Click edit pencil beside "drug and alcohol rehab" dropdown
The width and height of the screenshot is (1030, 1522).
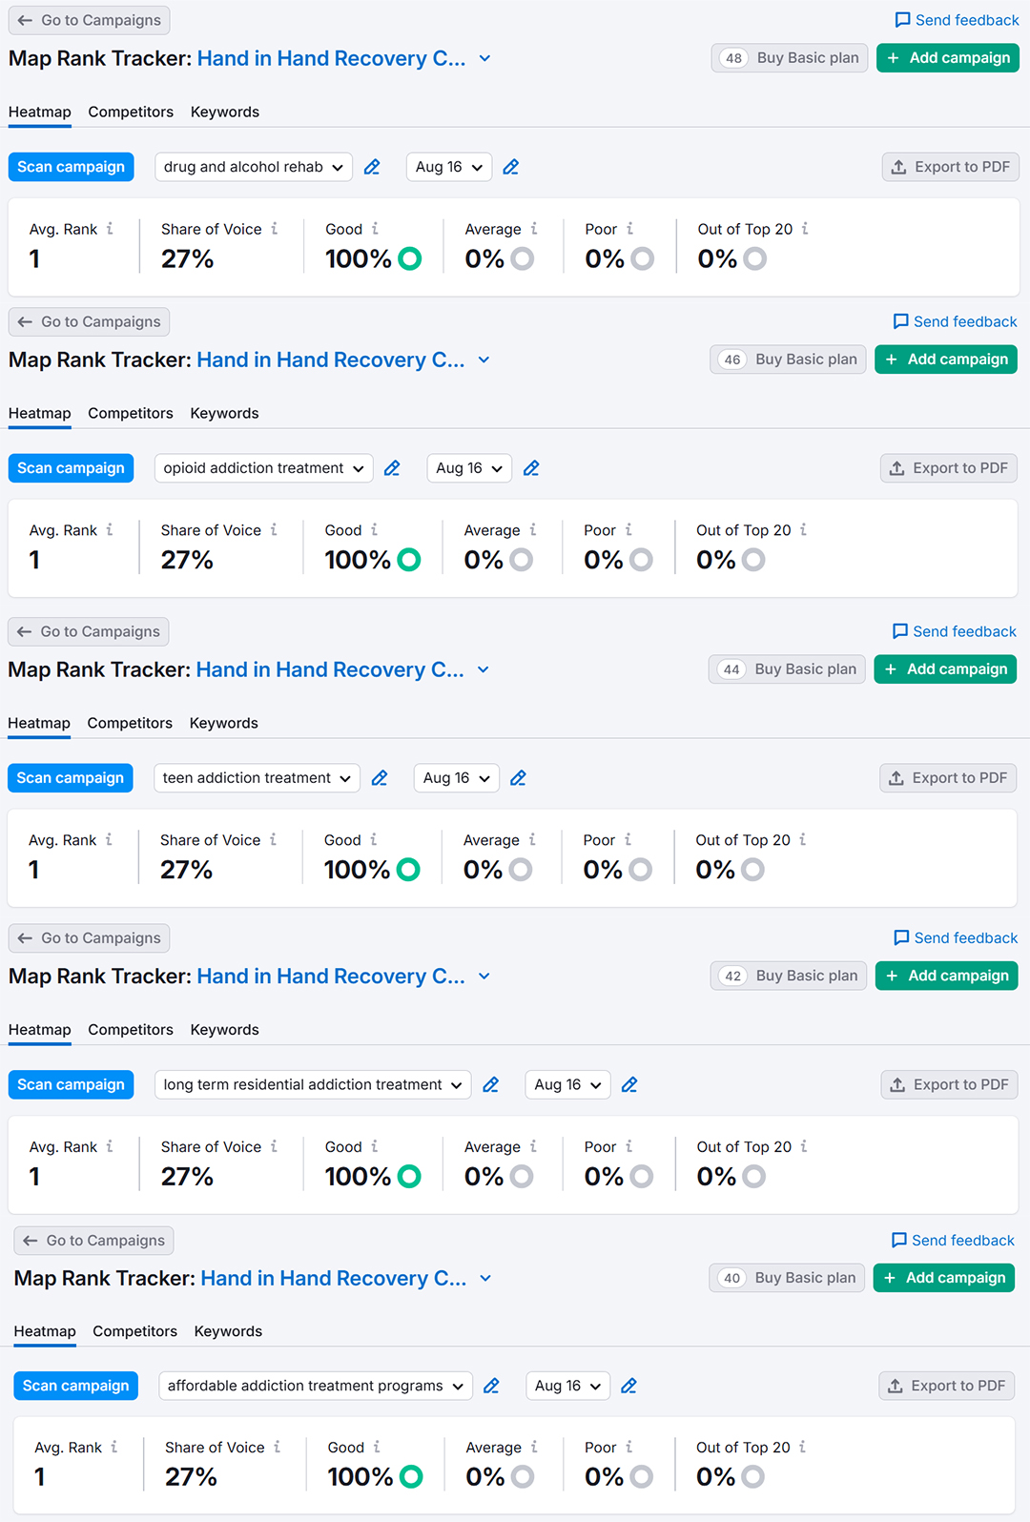point(372,167)
